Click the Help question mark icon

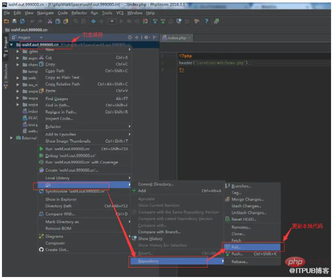pos(207,21)
